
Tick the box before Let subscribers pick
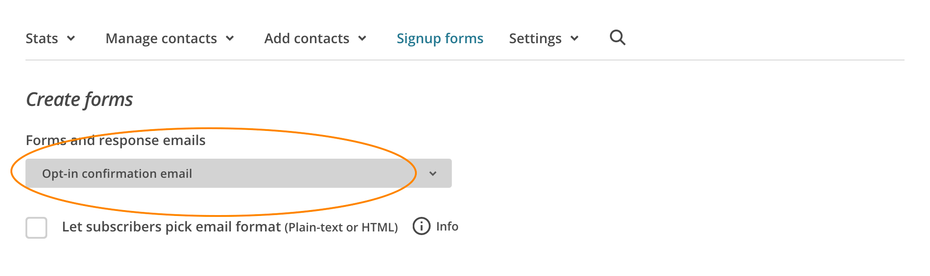point(37,228)
